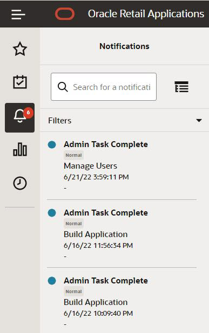209x333 pixels.
Task: Open the hamburger navigation menu
Action: coord(18,14)
